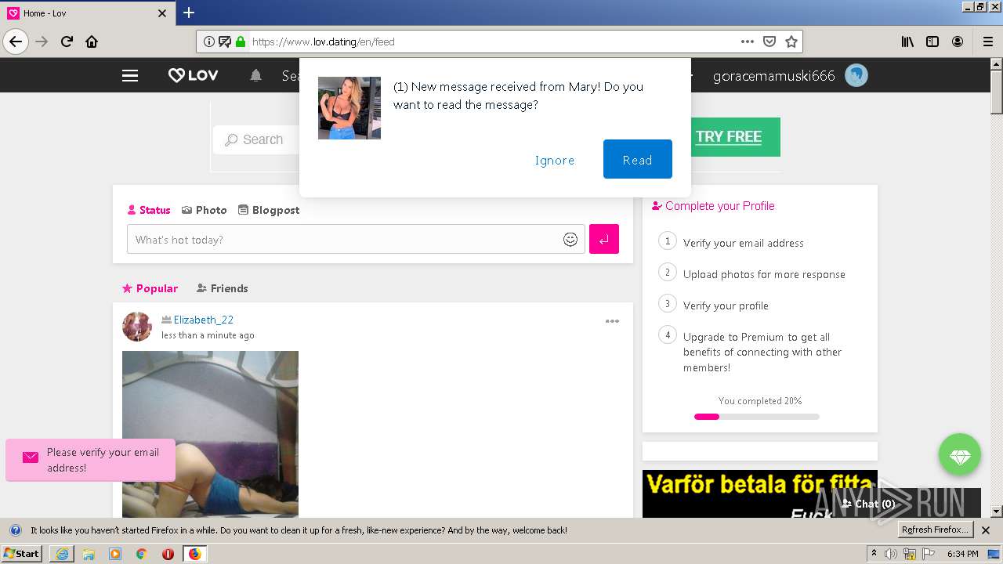Open a new browser tab
The height and width of the screenshot is (564, 1003).
[x=189, y=13]
